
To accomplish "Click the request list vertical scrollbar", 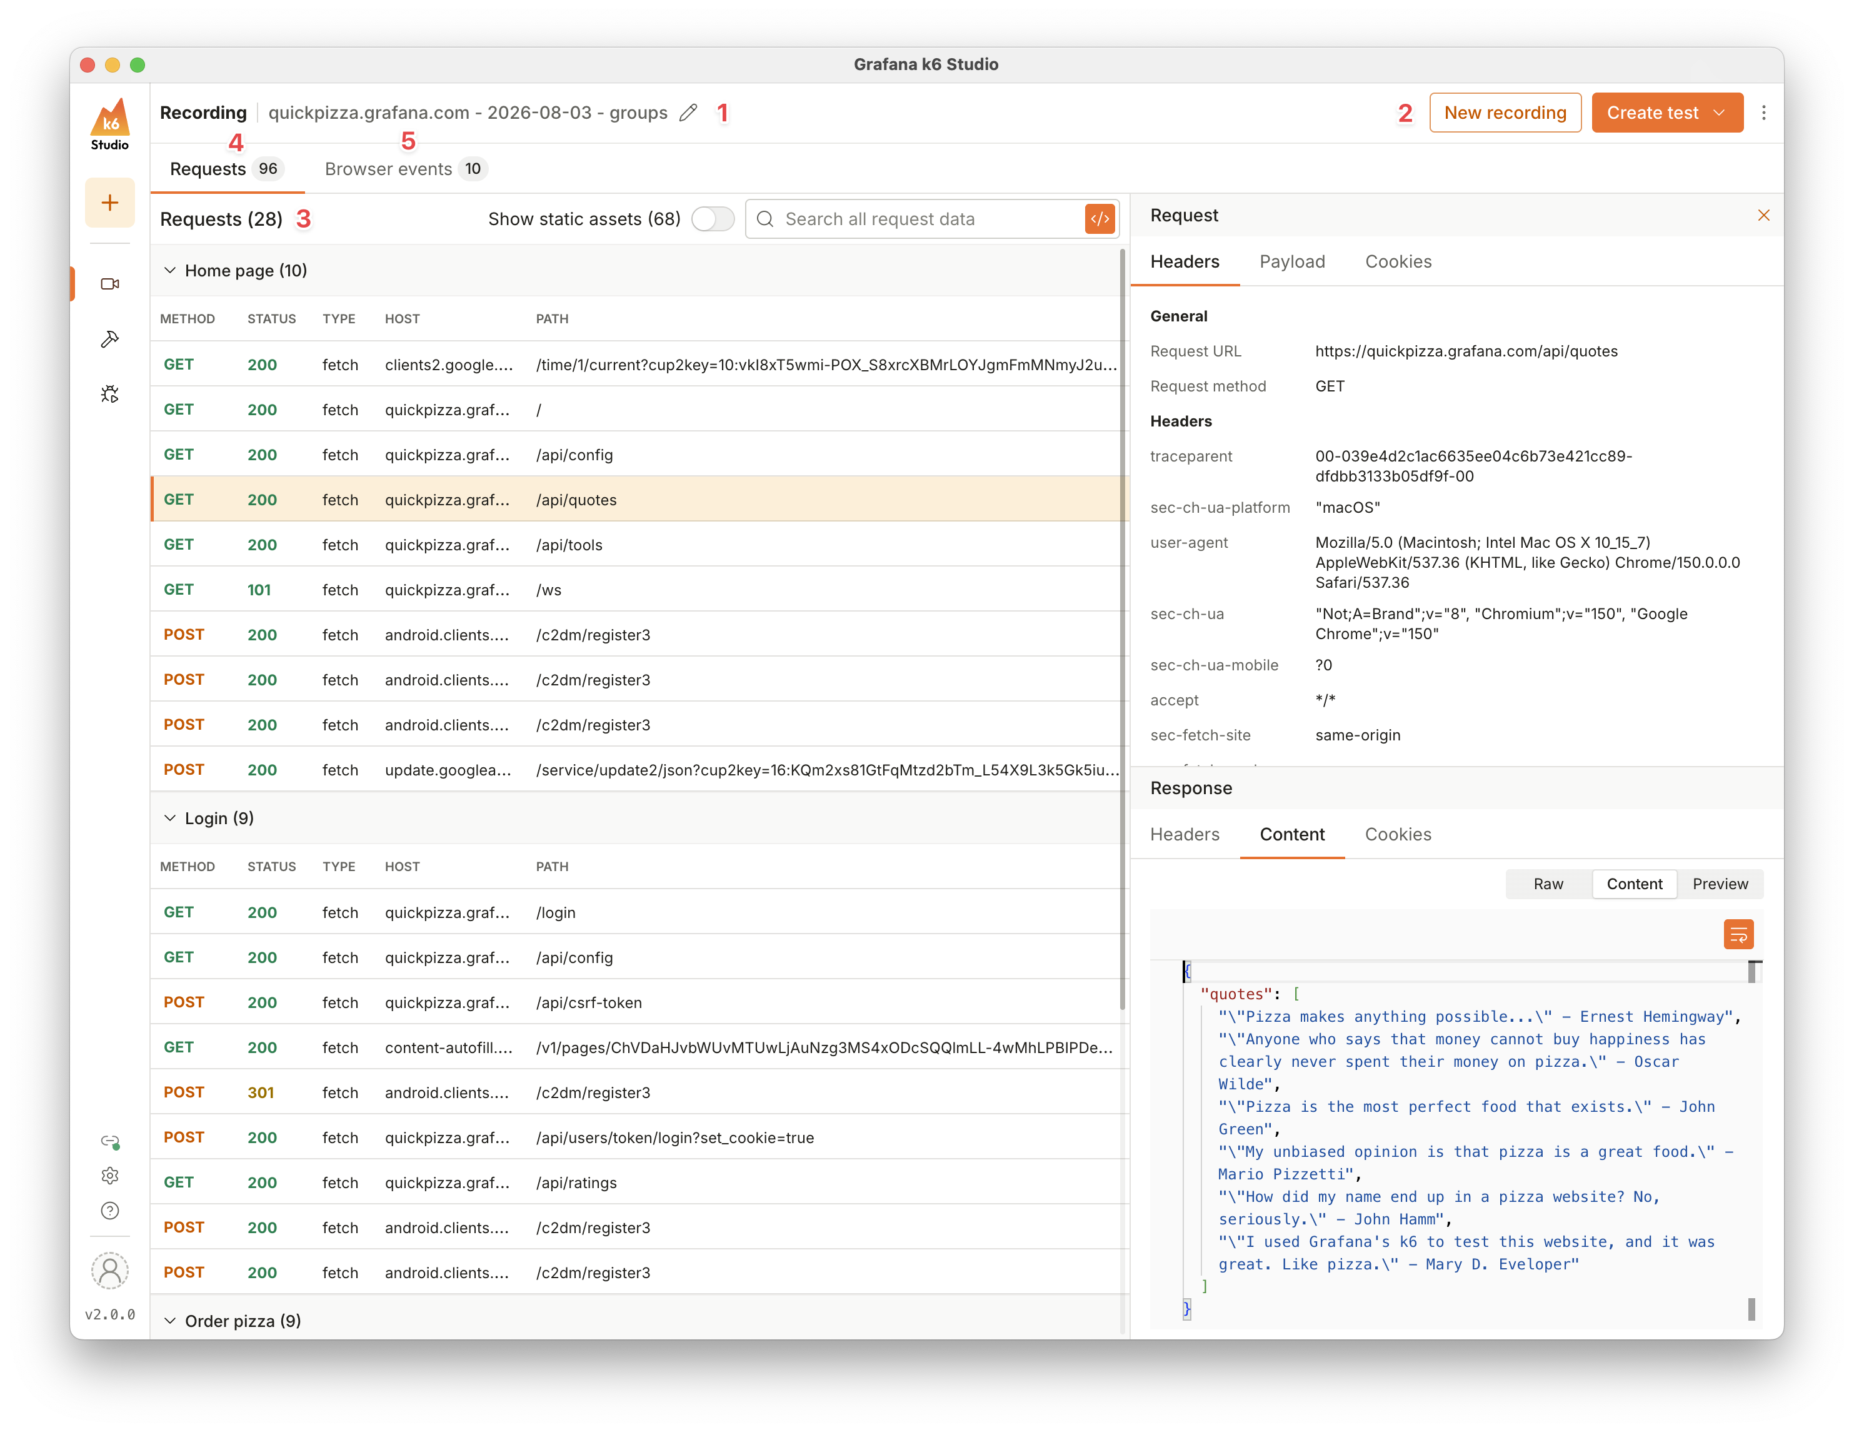I will point(1122,628).
